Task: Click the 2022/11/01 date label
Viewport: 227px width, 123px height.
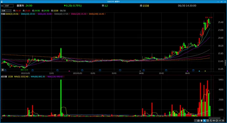Action: [x=25, y=73]
